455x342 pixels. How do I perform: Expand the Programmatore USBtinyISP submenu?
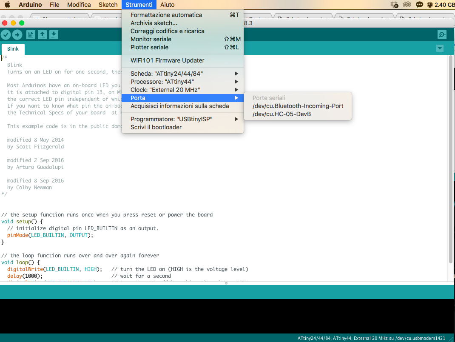182,119
